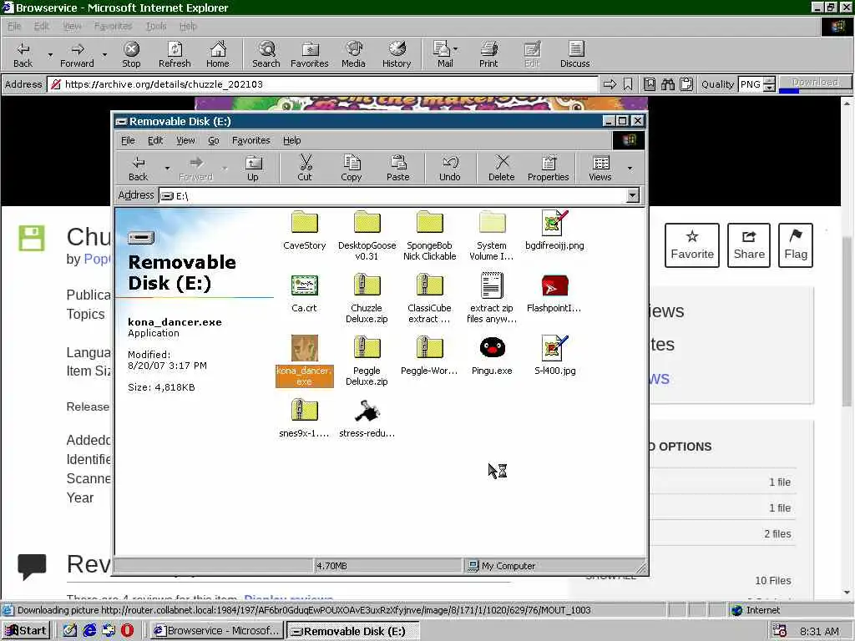Click the Internet Explorer quick launch icon
Screen dimensions: 855x641
tap(89, 631)
